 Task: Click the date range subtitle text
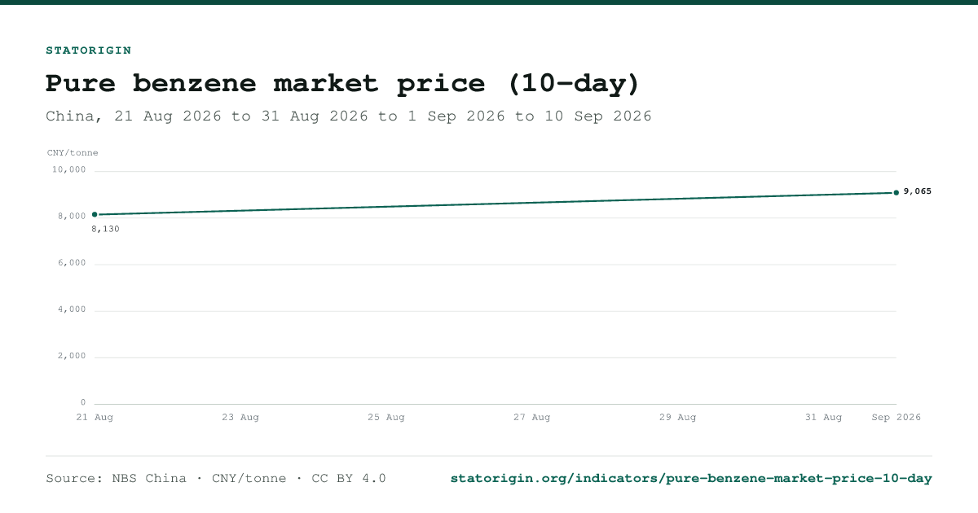click(x=349, y=116)
